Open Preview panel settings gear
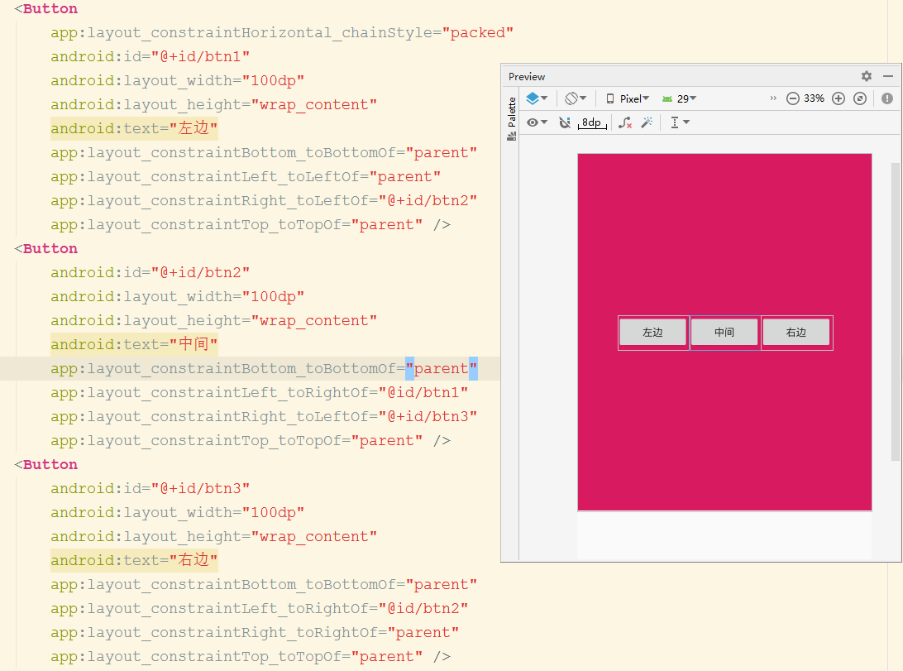903x671 pixels. click(866, 76)
